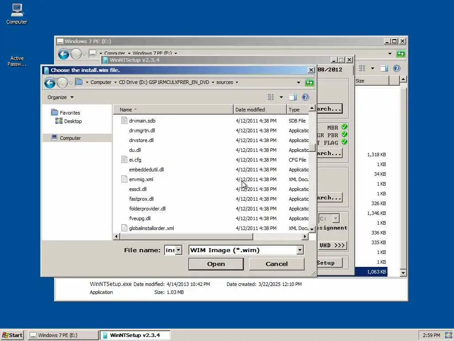Select the du.dll file
454x341 pixels.
tap(135, 150)
